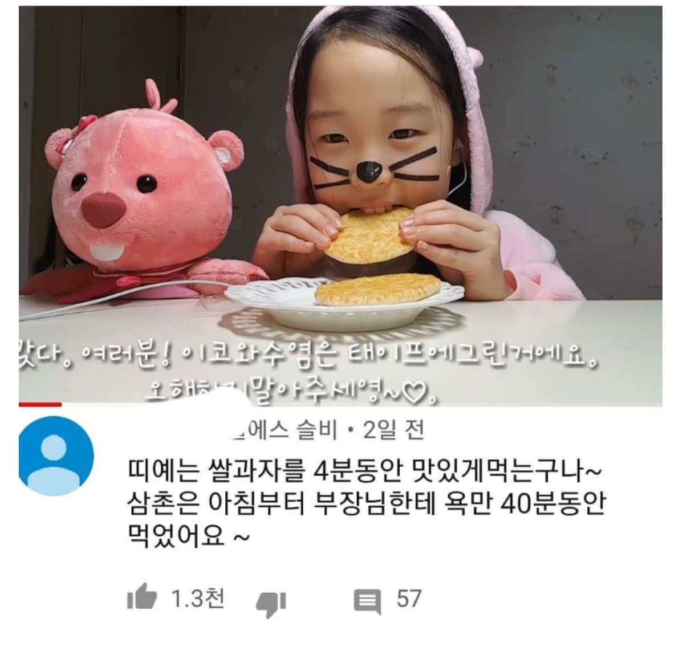Image resolution: width=675 pixels, height=663 pixels.
Task: Open the 에스 슬비 username
Action: tap(285, 430)
